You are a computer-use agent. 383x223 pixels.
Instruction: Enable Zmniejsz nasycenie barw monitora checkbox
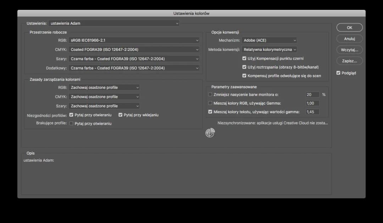click(210, 94)
